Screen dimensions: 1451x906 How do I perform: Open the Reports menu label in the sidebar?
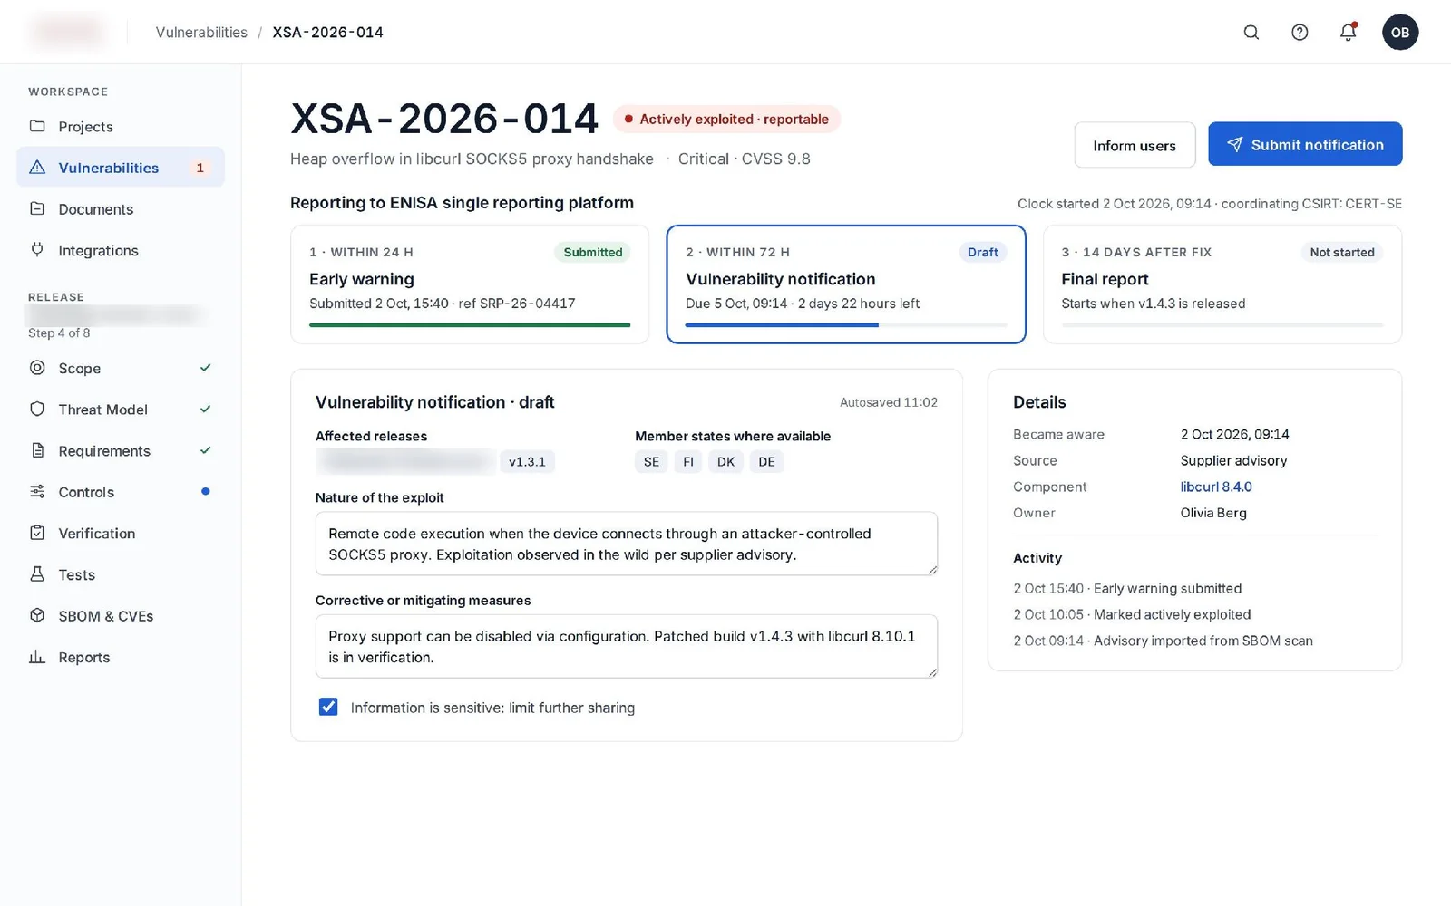[x=84, y=658]
